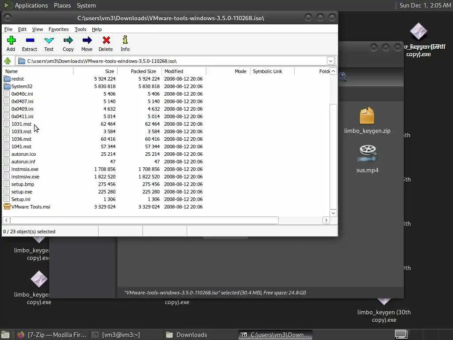
Task: Click the vertical scrollbar up arrow
Action: coord(333,71)
